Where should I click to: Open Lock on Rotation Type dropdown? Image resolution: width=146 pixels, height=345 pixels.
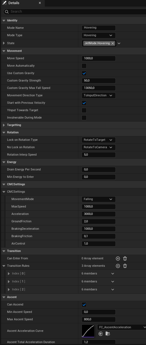99,140
